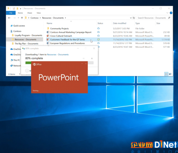Screen dimensions: 178x153
Task: Click the 6 items status bar text
Action: click(x=12, y=74)
